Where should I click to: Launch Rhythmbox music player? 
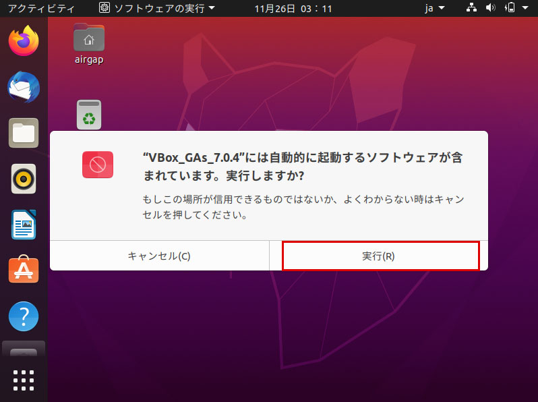pyautogui.click(x=24, y=179)
